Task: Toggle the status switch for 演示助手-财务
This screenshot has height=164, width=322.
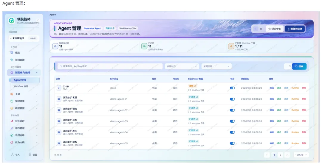Action: pos(232,143)
